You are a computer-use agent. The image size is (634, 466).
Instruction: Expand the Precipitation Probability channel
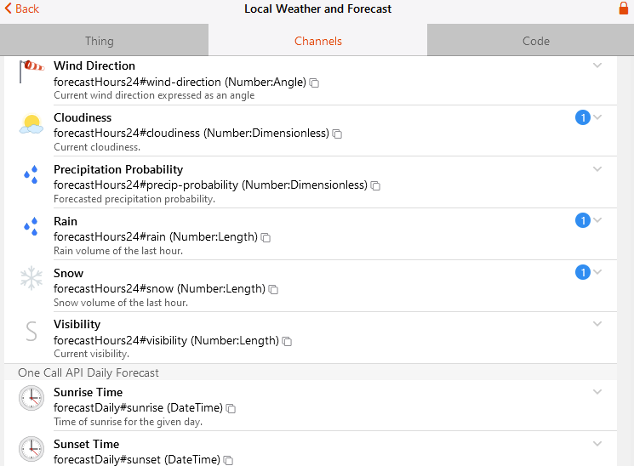(597, 169)
